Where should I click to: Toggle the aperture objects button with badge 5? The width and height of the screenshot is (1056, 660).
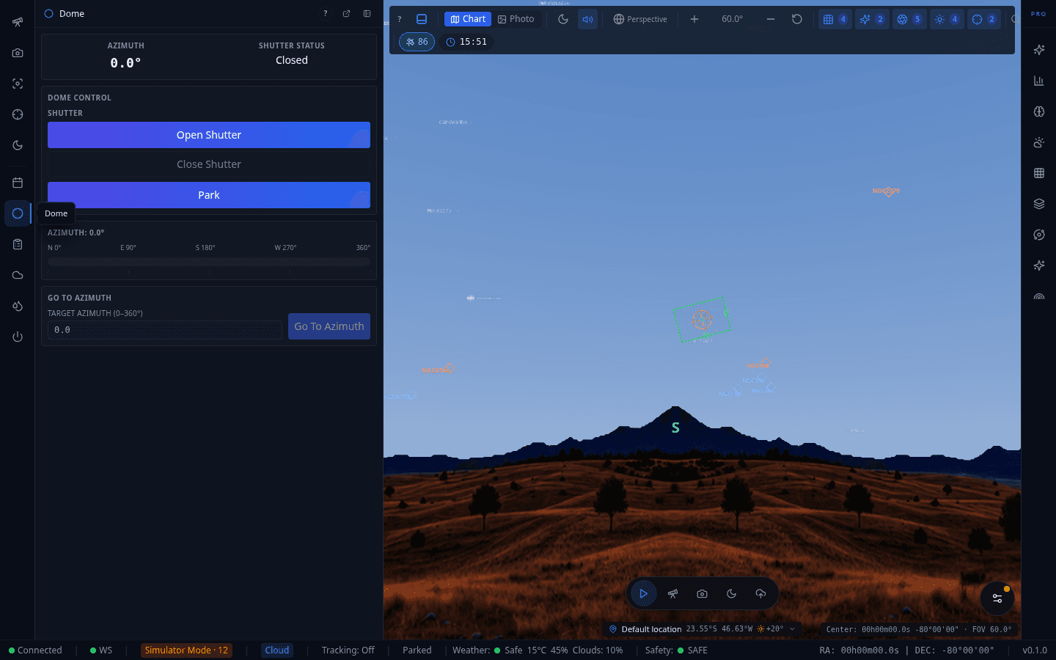[909, 19]
